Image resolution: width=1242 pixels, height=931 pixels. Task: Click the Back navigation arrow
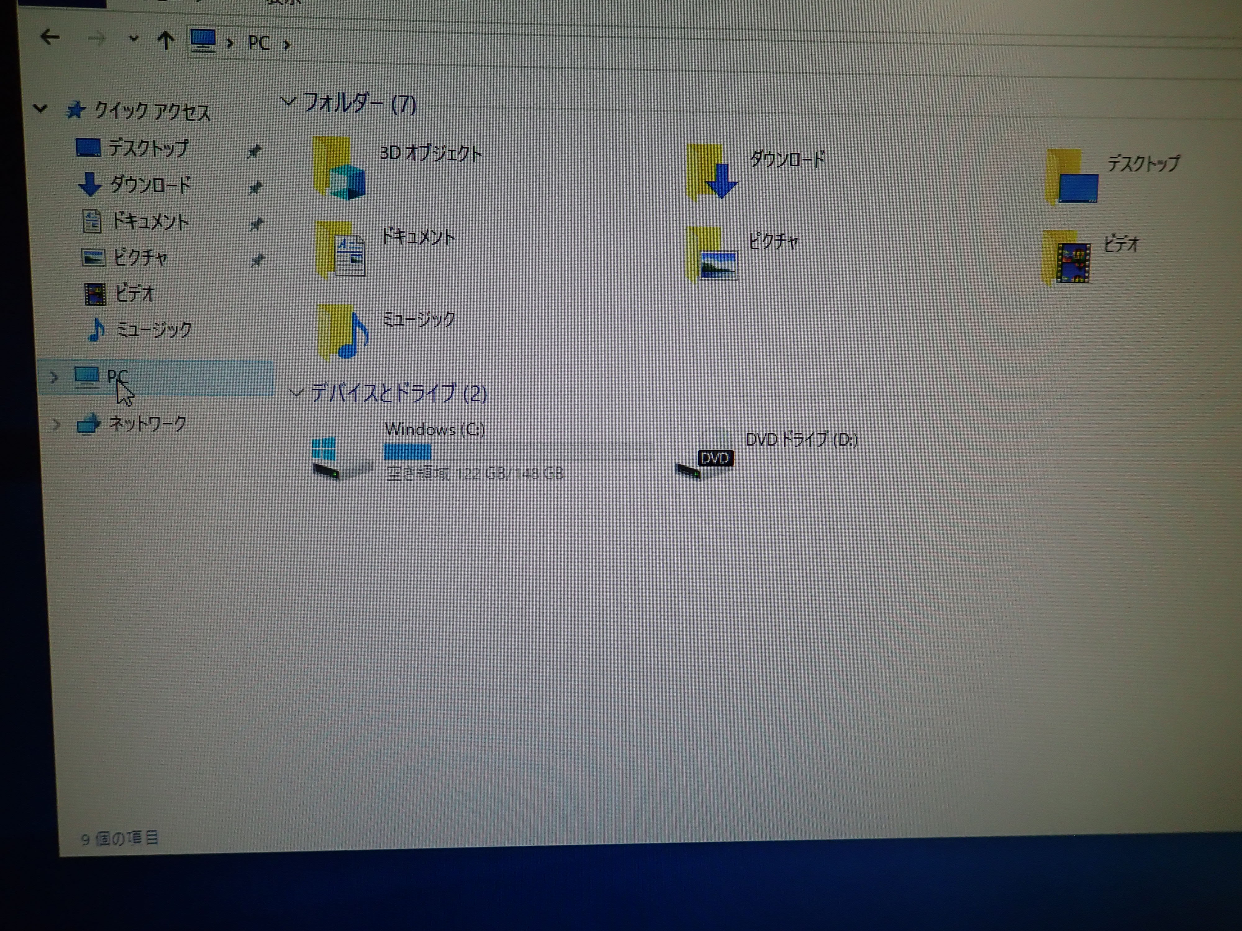click(x=50, y=38)
